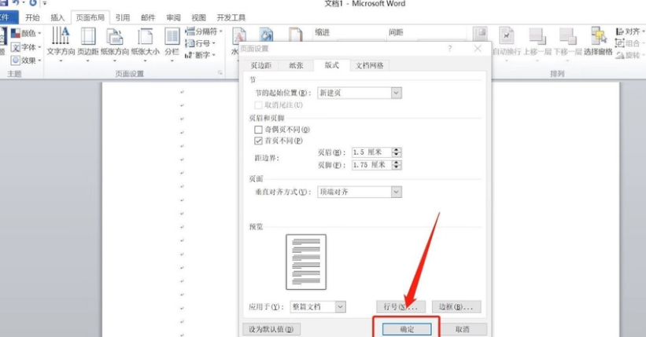Click the Page Setup group dialog launcher
Image resolution: width=646 pixels, height=337 pixels.
[220, 73]
